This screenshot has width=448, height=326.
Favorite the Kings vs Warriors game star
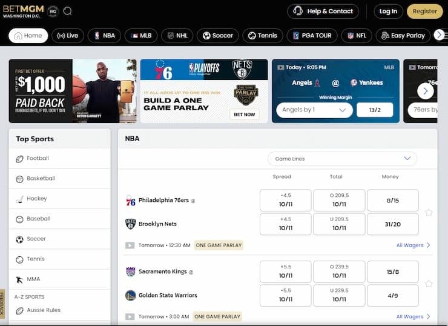(x=429, y=284)
